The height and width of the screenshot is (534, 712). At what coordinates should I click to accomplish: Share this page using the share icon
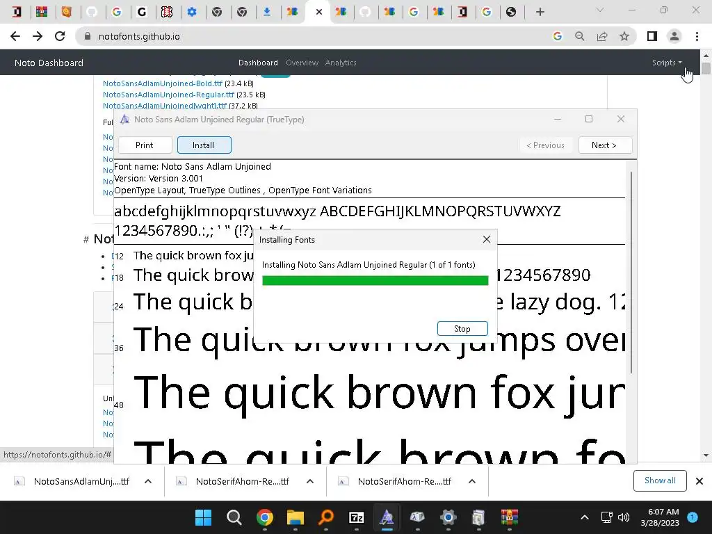tap(602, 36)
